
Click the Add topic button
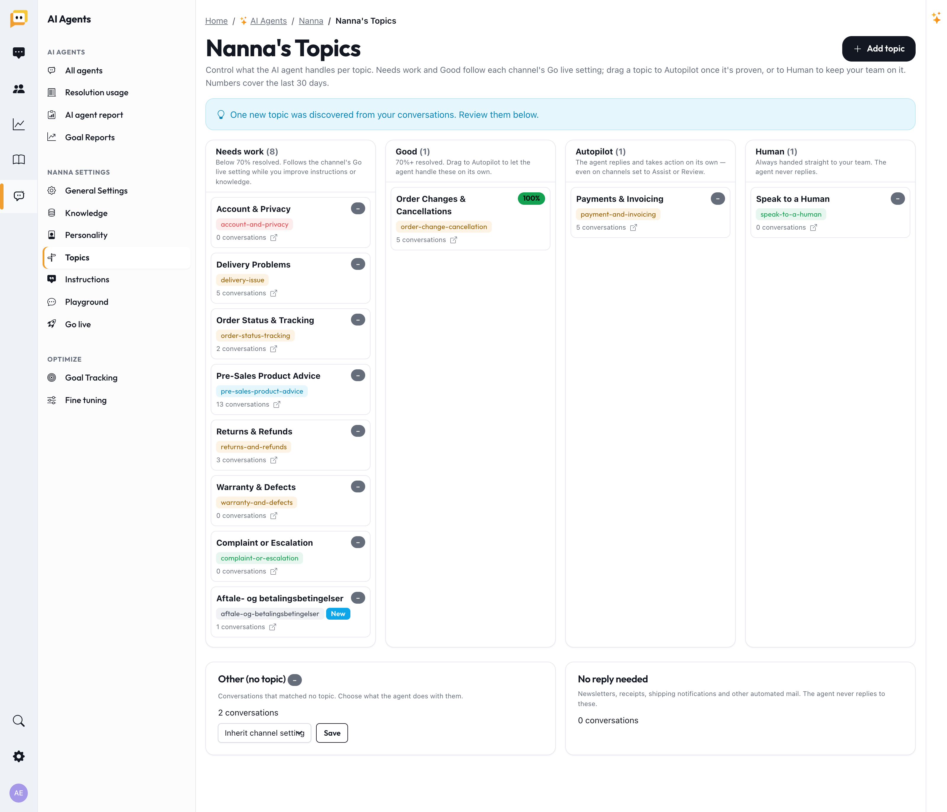878,49
